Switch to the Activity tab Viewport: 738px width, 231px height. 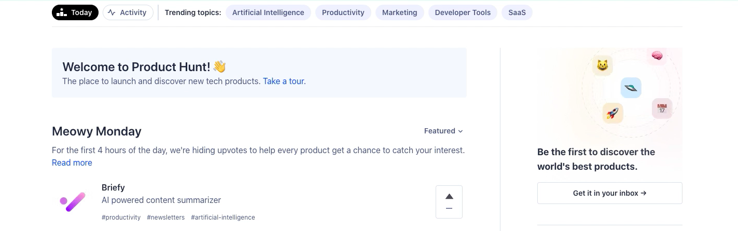pos(128,12)
